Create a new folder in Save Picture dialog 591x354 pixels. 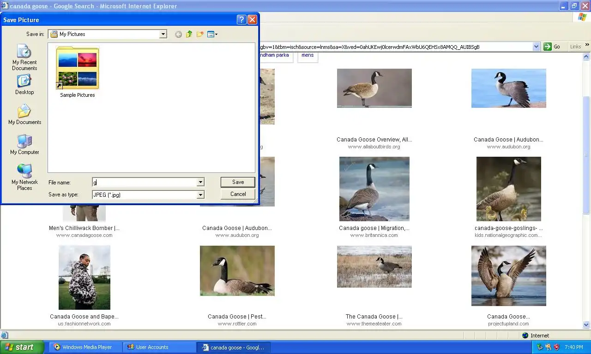point(200,34)
